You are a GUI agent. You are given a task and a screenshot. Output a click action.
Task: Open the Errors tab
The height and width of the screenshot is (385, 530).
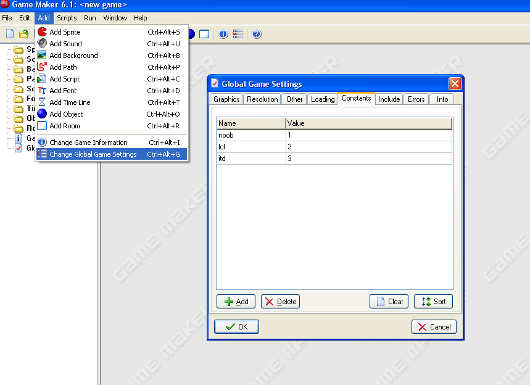[416, 99]
